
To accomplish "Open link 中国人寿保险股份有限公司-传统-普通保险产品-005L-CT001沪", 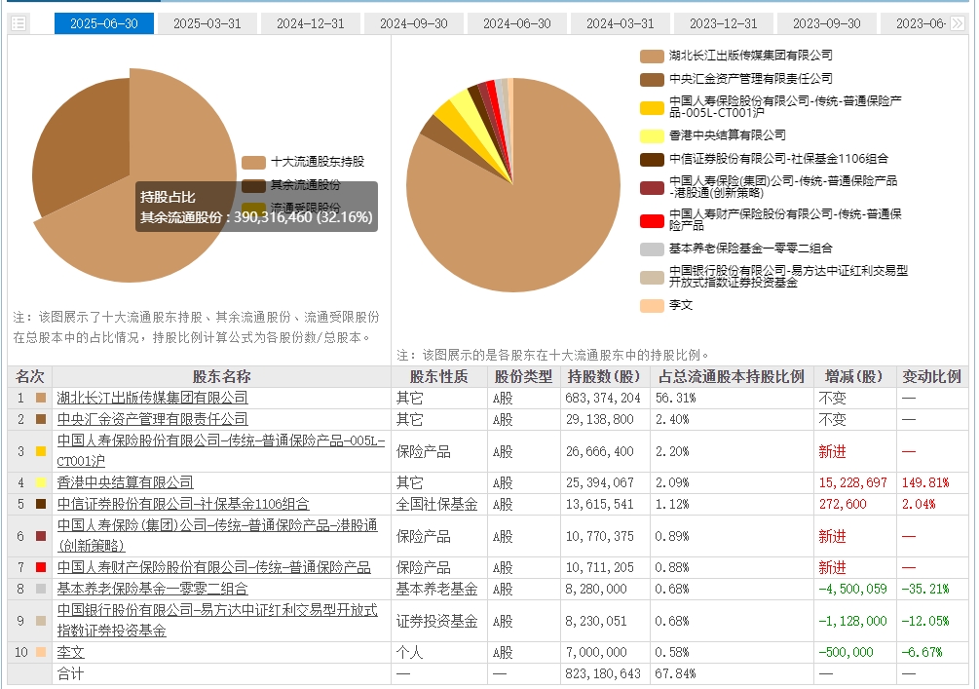I will 221,451.
